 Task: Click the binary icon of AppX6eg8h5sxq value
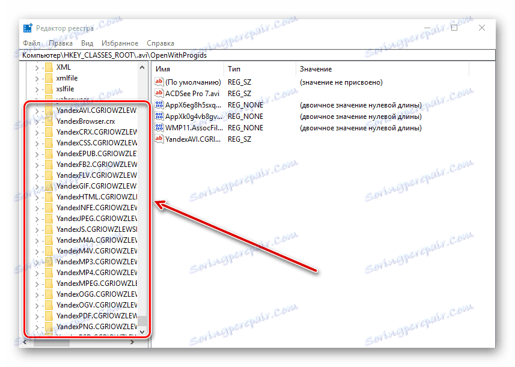[159, 105]
